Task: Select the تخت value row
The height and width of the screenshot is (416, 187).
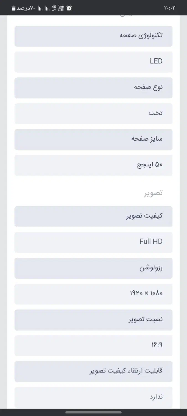Action: pyautogui.click(x=93, y=113)
